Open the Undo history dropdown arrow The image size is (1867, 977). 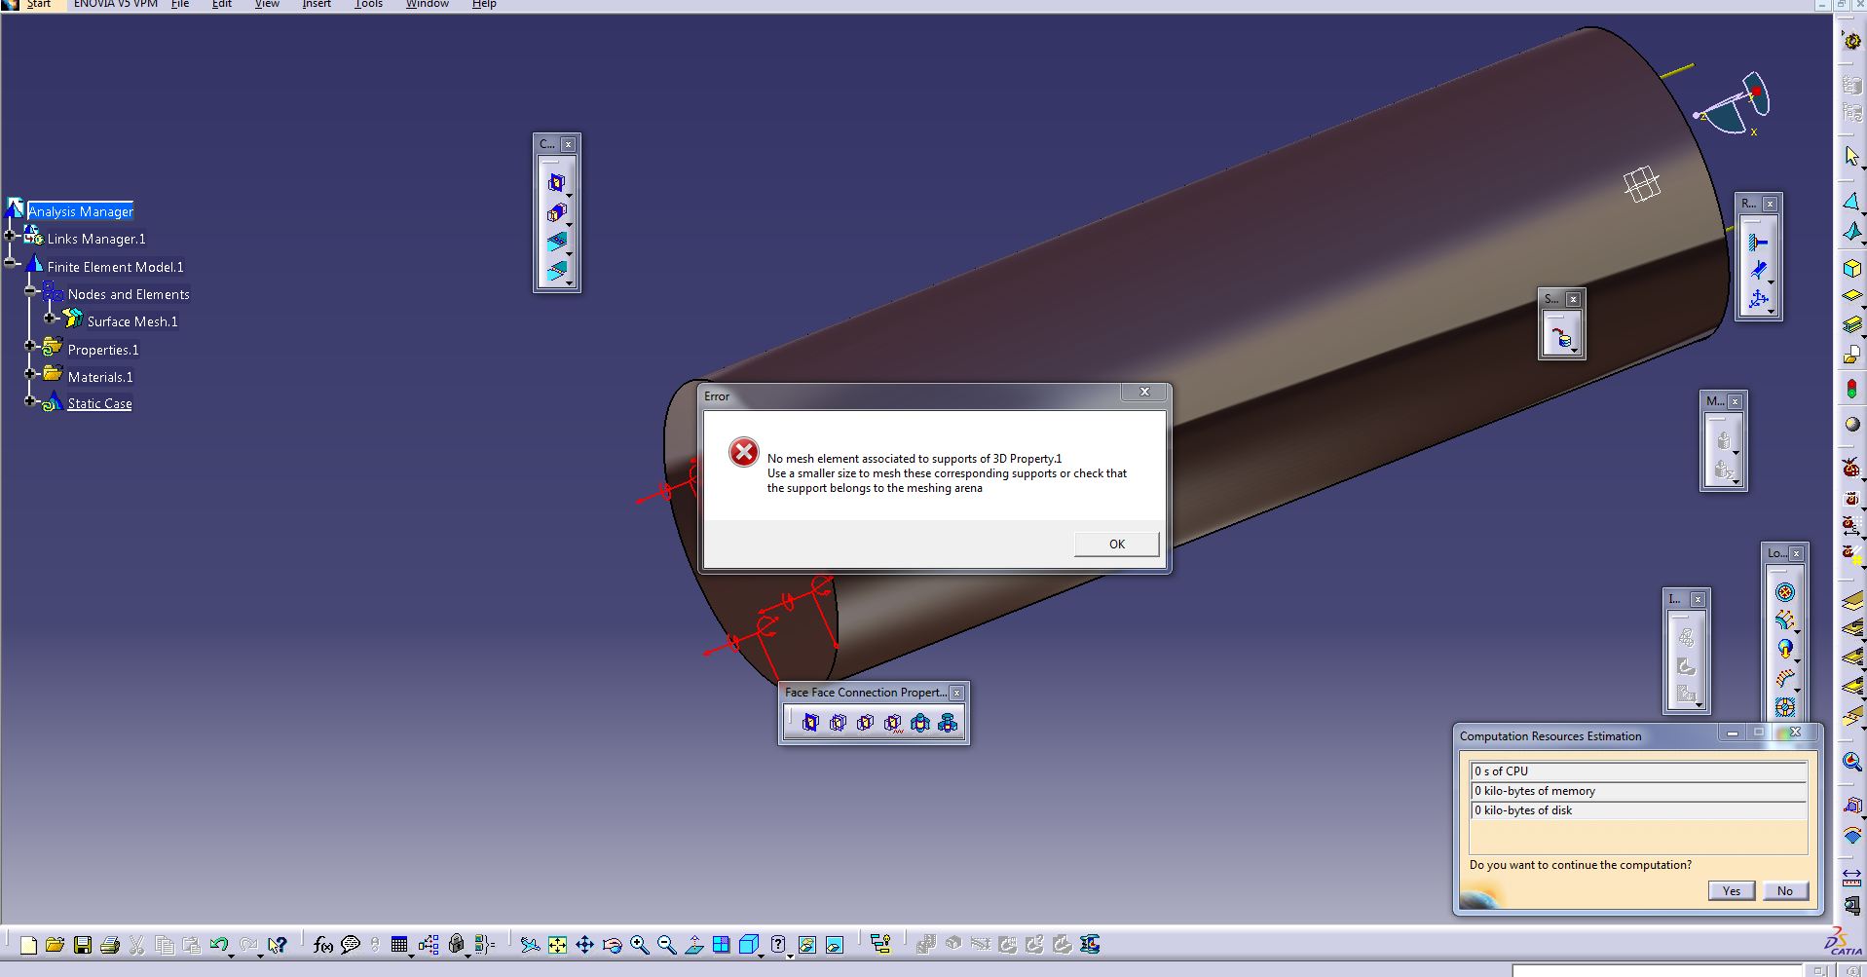click(232, 956)
